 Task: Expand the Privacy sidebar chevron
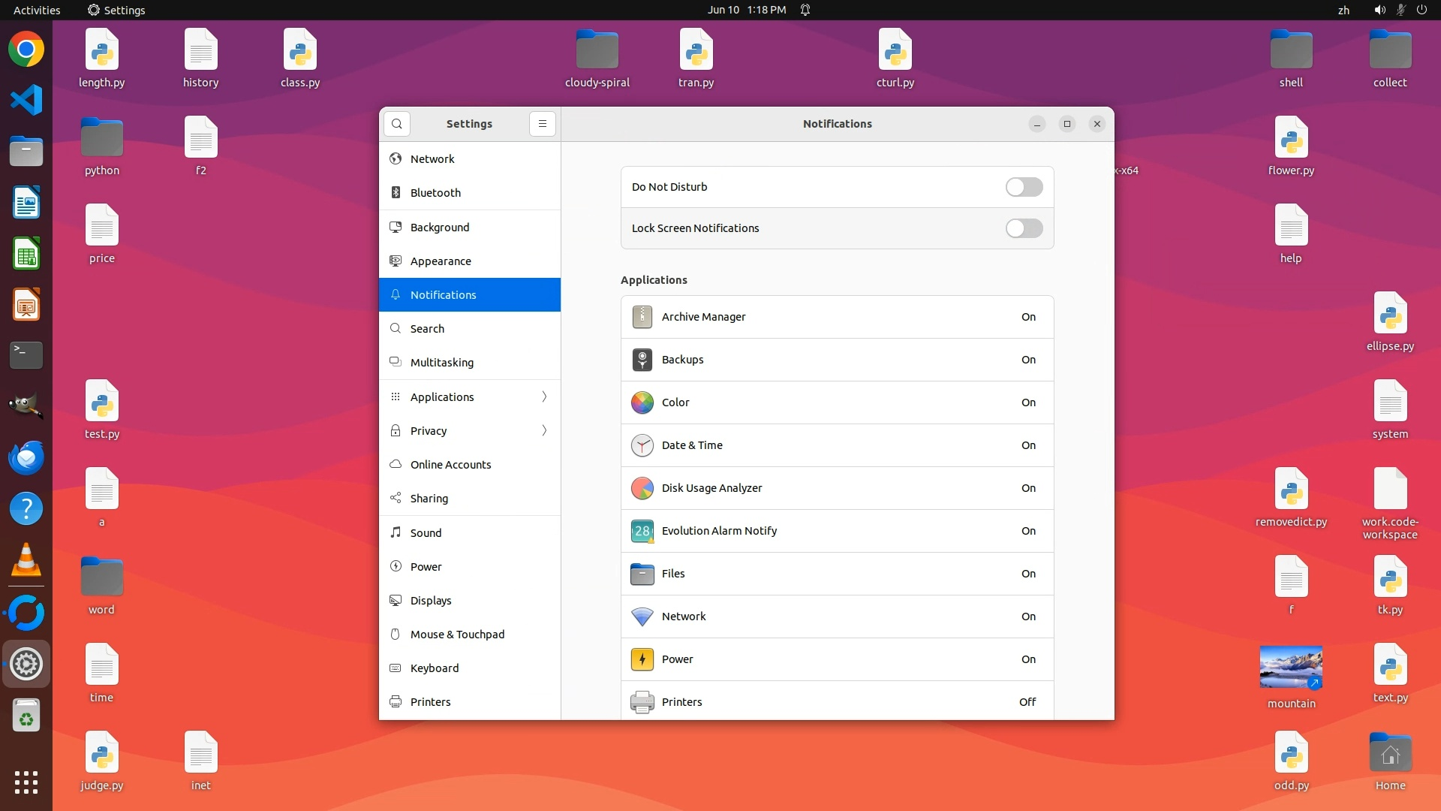[544, 430]
